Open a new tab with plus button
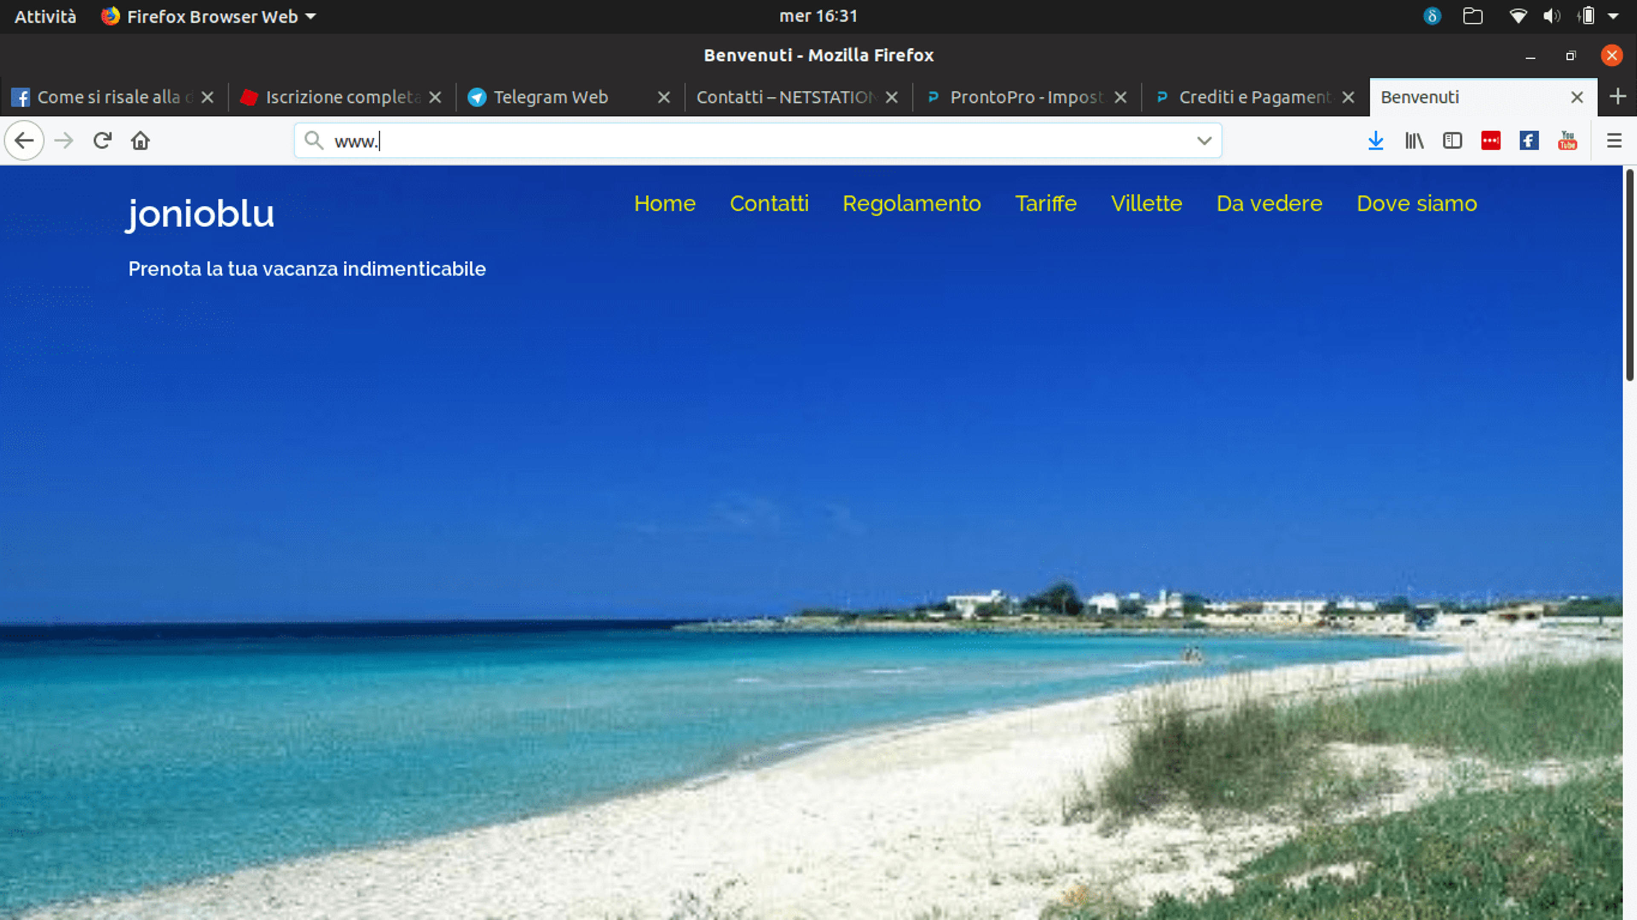 1618,97
